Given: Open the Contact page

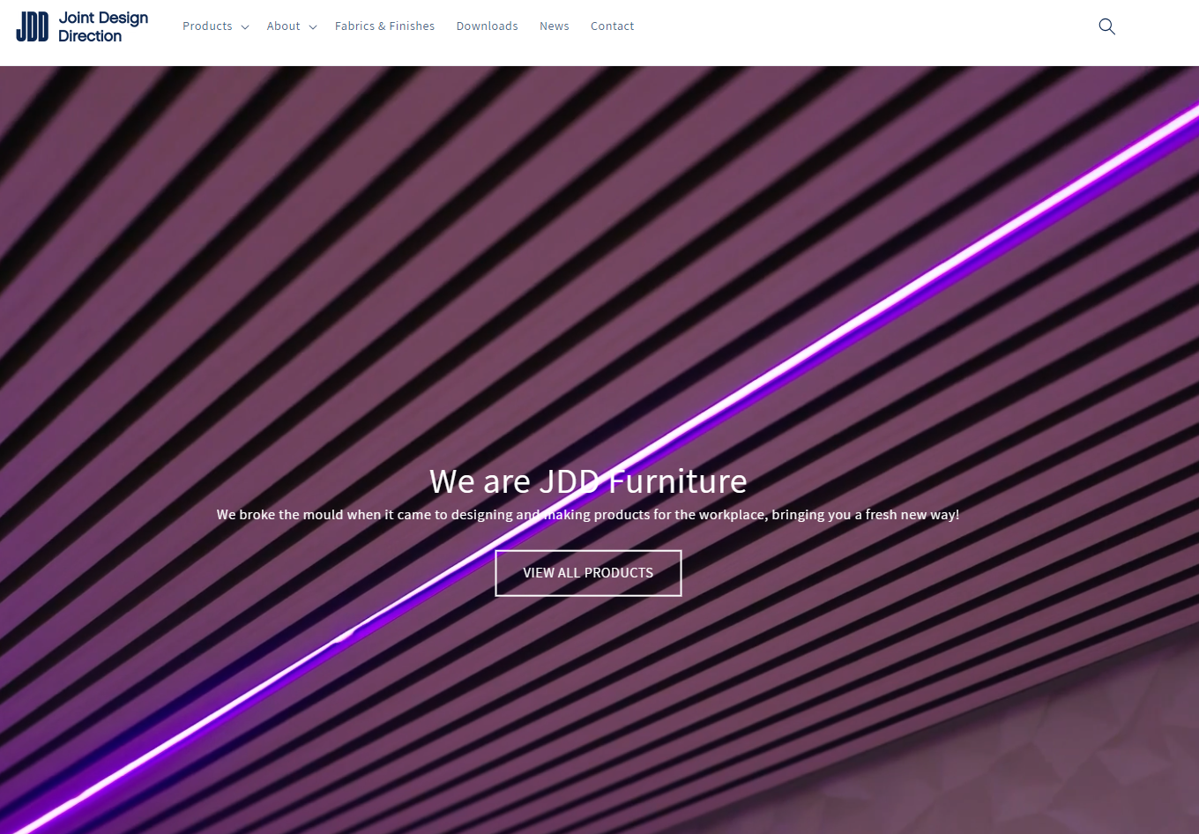Looking at the screenshot, I should coord(612,26).
